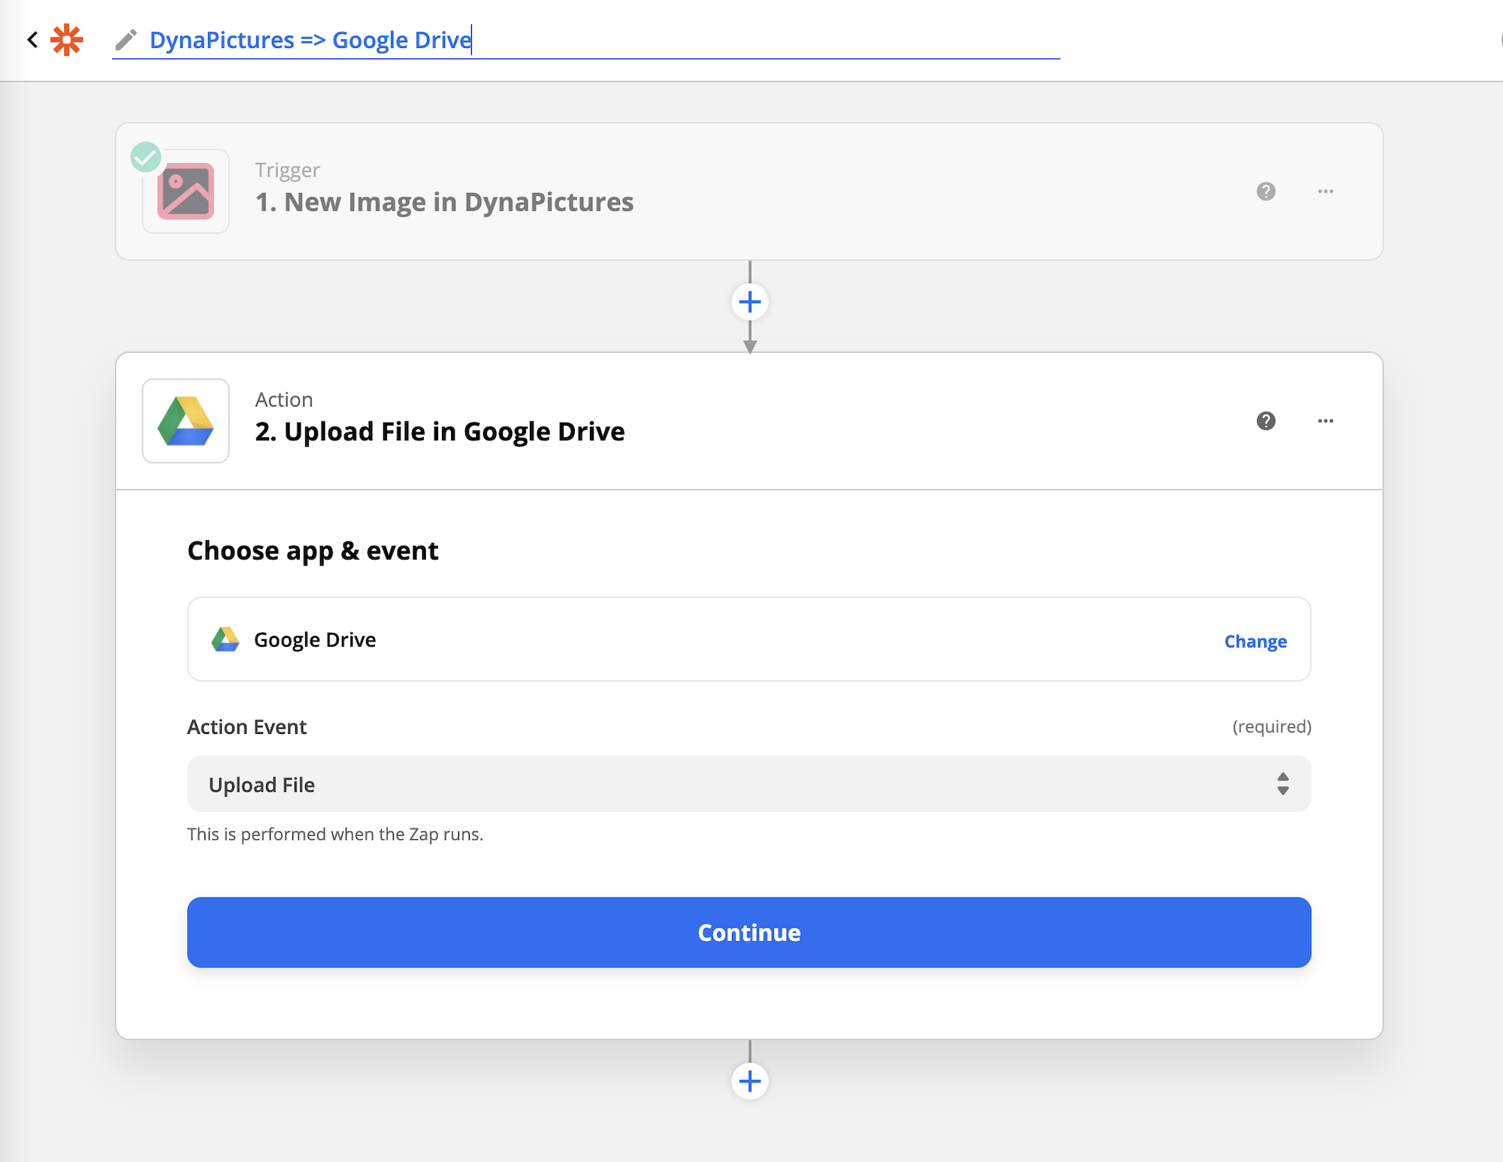
Task: Open the Upload File action event dropdown
Action: coord(748,783)
